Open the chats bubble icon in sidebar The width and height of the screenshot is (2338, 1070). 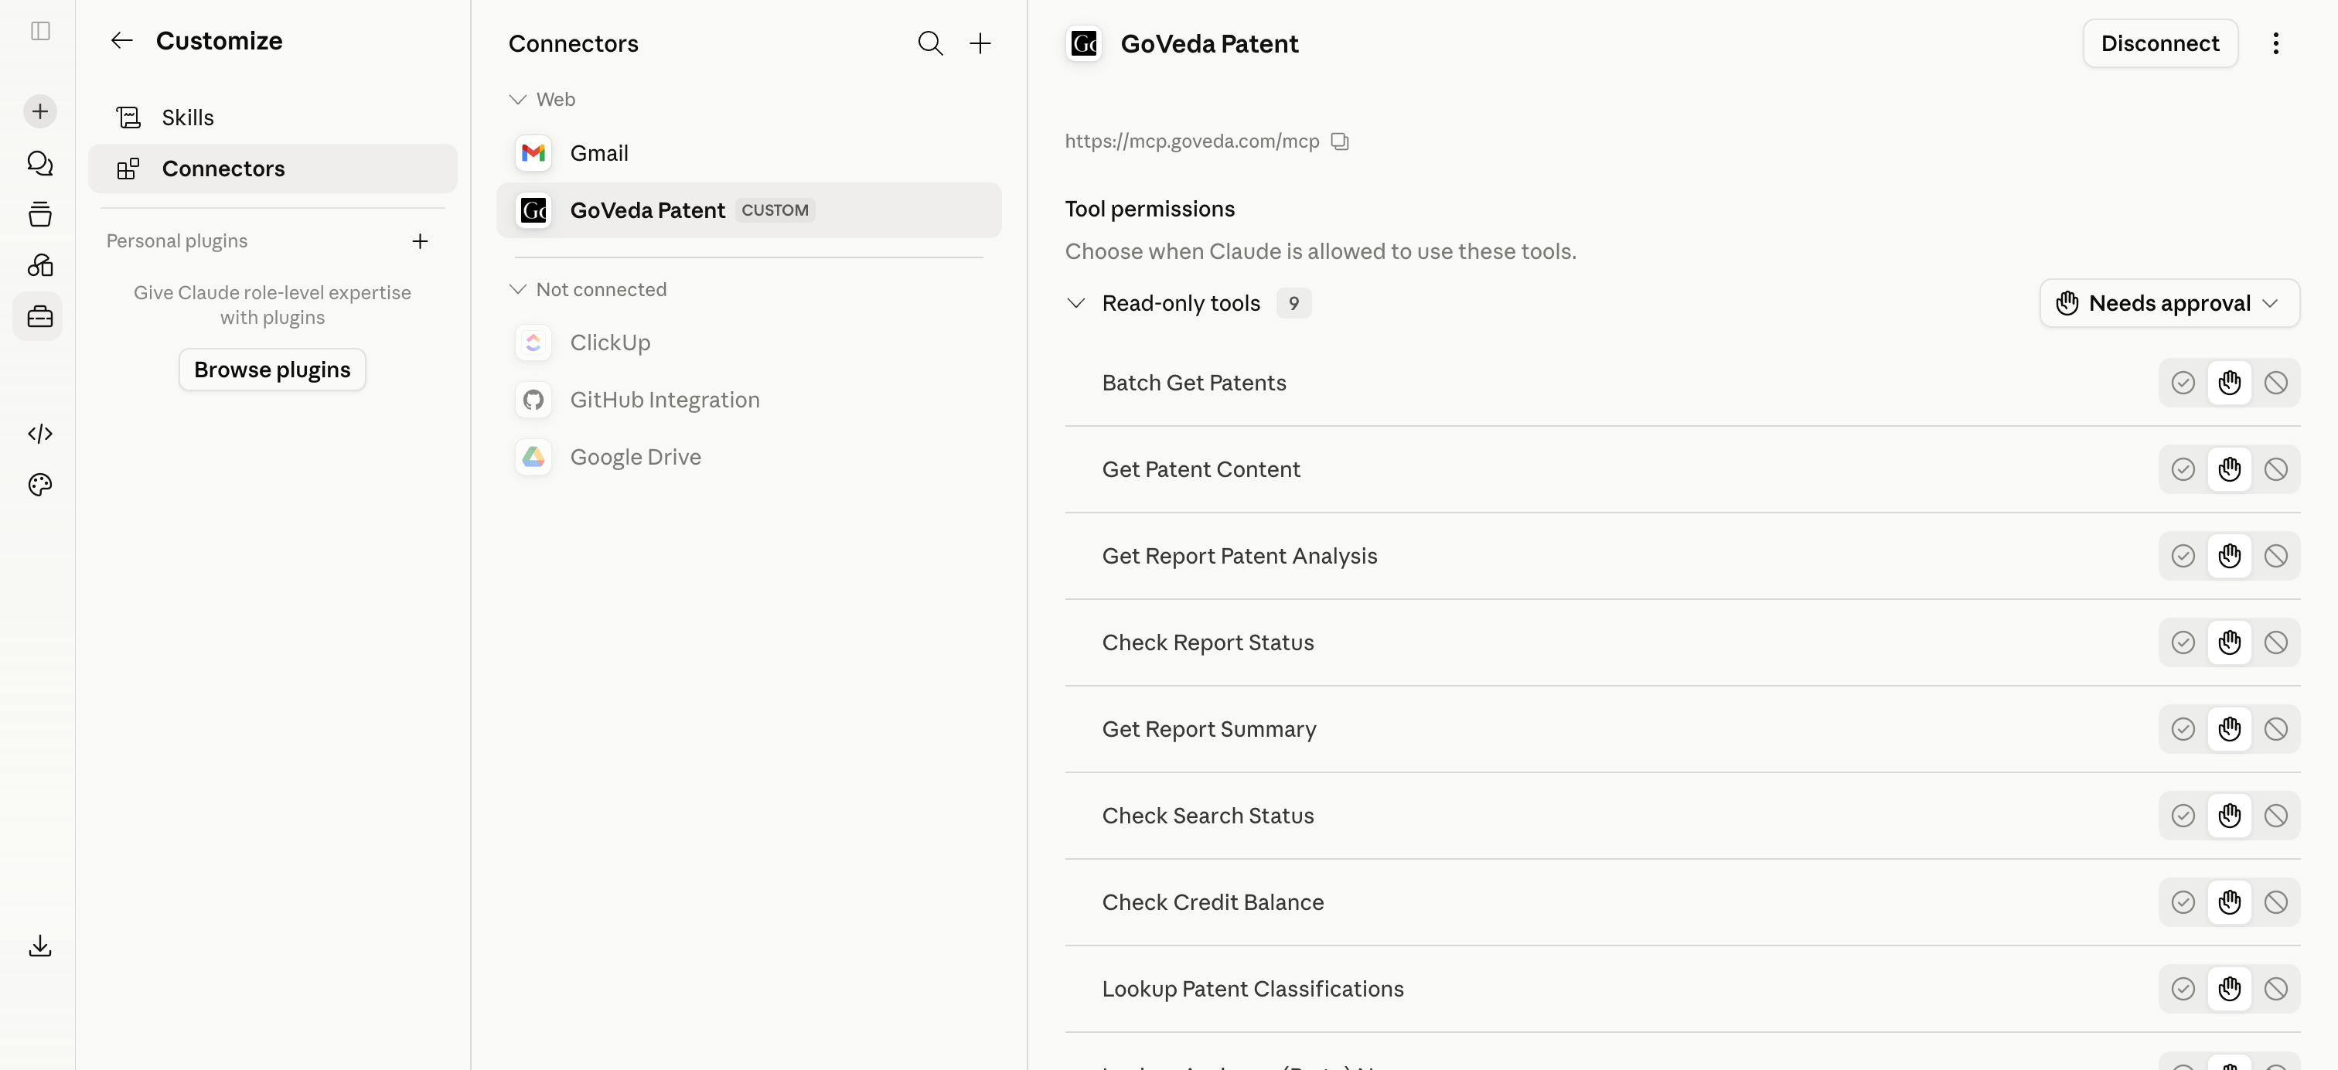tap(40, 163)
